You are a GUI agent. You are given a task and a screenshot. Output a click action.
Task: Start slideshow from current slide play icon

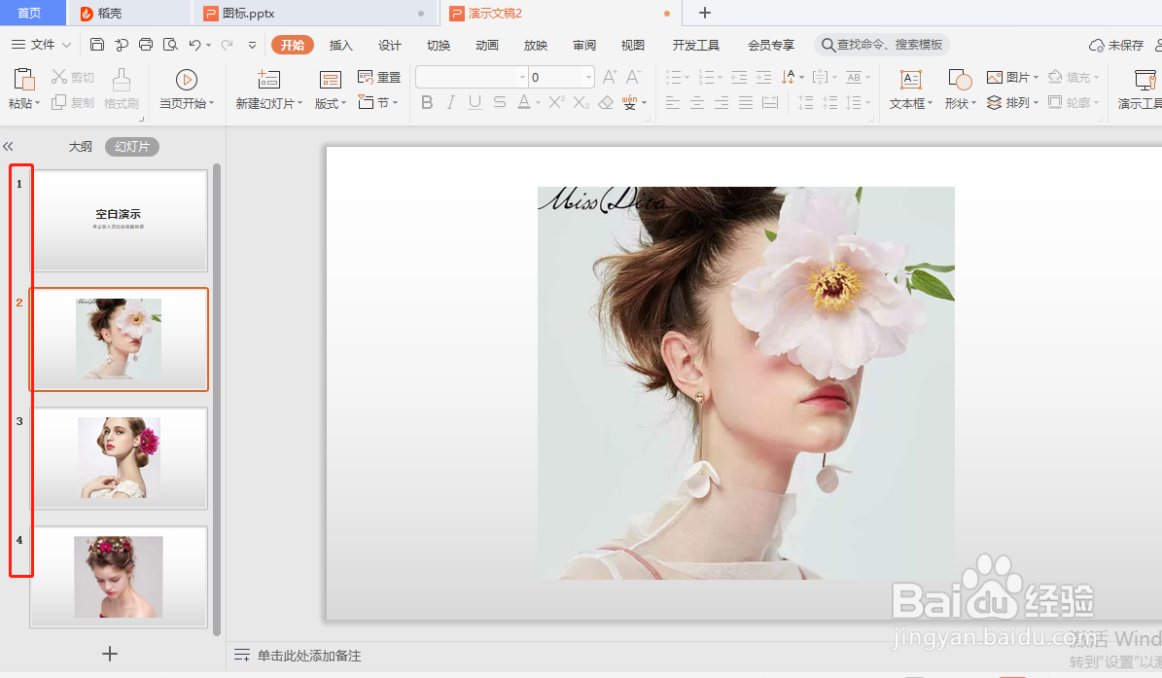pos(186,80)
